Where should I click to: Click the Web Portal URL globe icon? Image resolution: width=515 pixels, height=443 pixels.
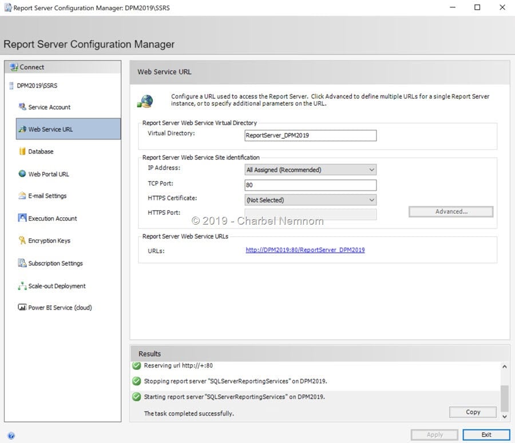[22, 174]
